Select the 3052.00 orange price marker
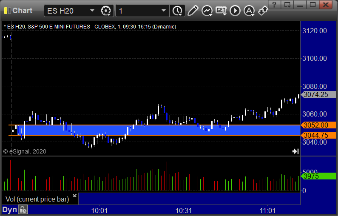Viewport: 338px width, 216px height. [318, 125]
